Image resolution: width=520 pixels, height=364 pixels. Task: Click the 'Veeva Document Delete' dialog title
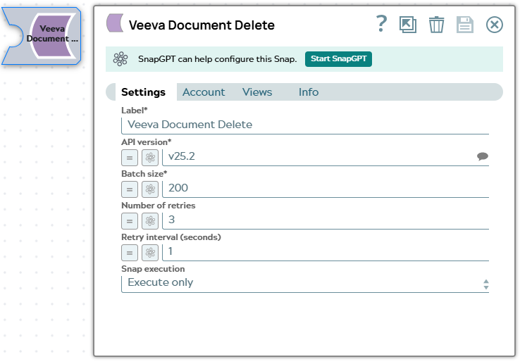pos(202,25)
